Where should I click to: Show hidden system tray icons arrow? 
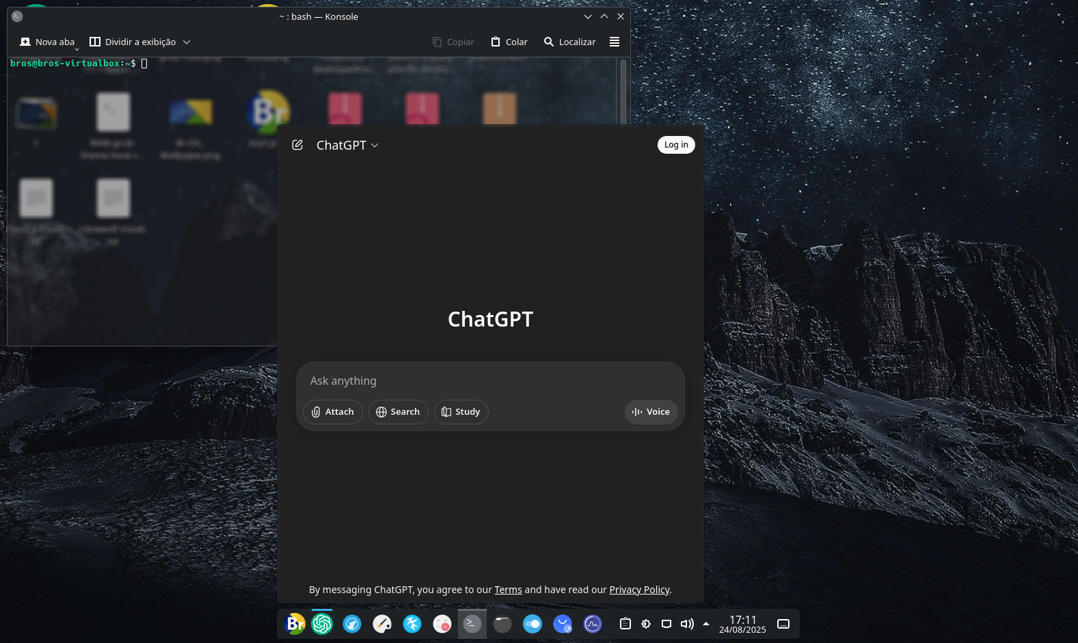(x=706, y=624)
